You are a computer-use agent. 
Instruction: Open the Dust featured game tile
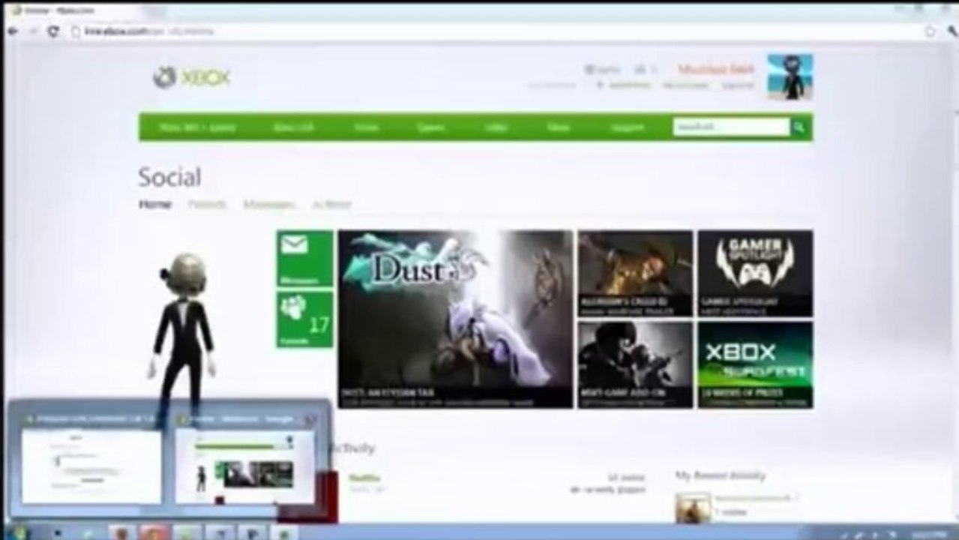tap(455, 319)
